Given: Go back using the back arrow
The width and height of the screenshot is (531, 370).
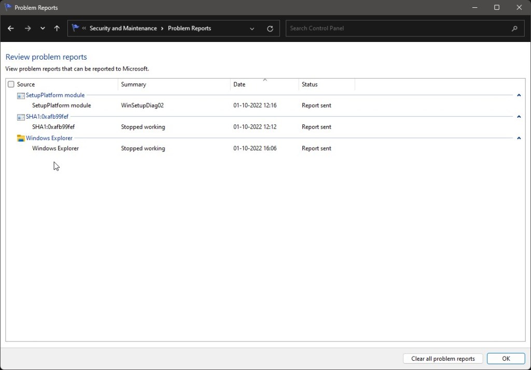Looking at the screenshot, I should (11, 29).
